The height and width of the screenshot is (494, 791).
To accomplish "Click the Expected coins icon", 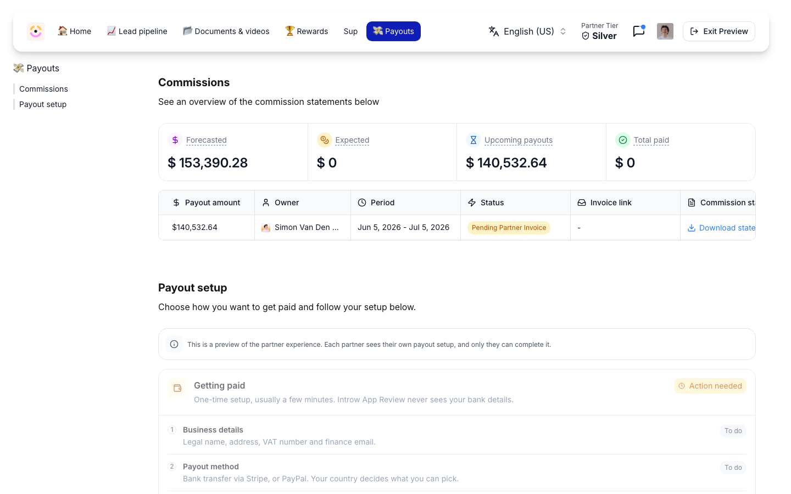I will (x=325, y=140).
